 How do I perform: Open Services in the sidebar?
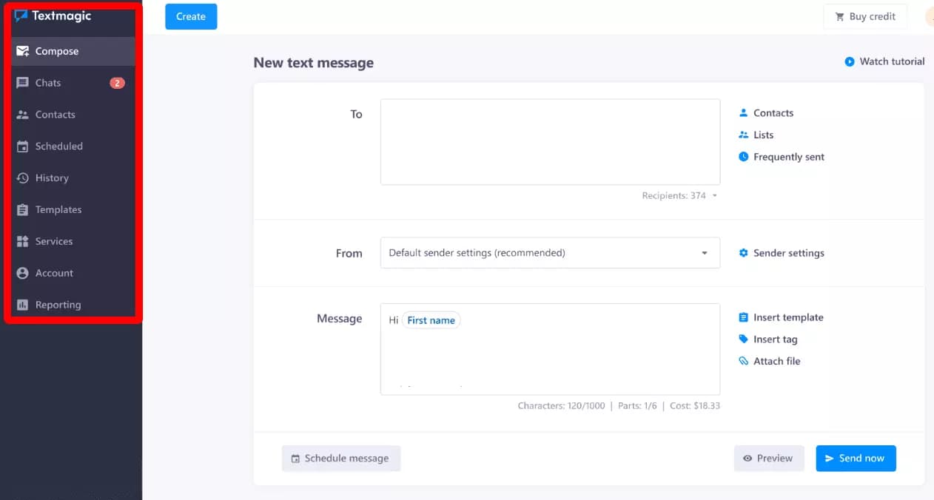click(x=71, y=242)
